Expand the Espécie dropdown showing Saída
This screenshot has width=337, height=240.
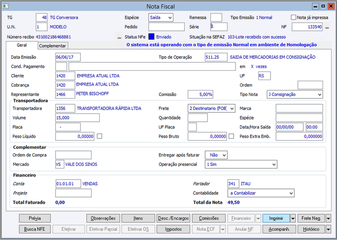[x=161, y=17]
